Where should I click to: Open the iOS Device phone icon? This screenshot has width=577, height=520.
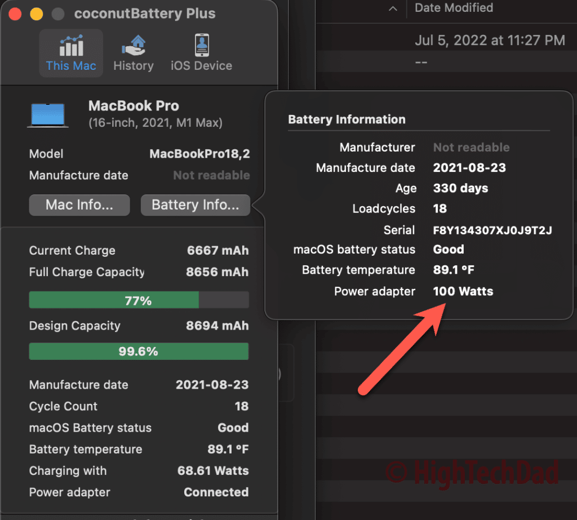pos(202,45)
